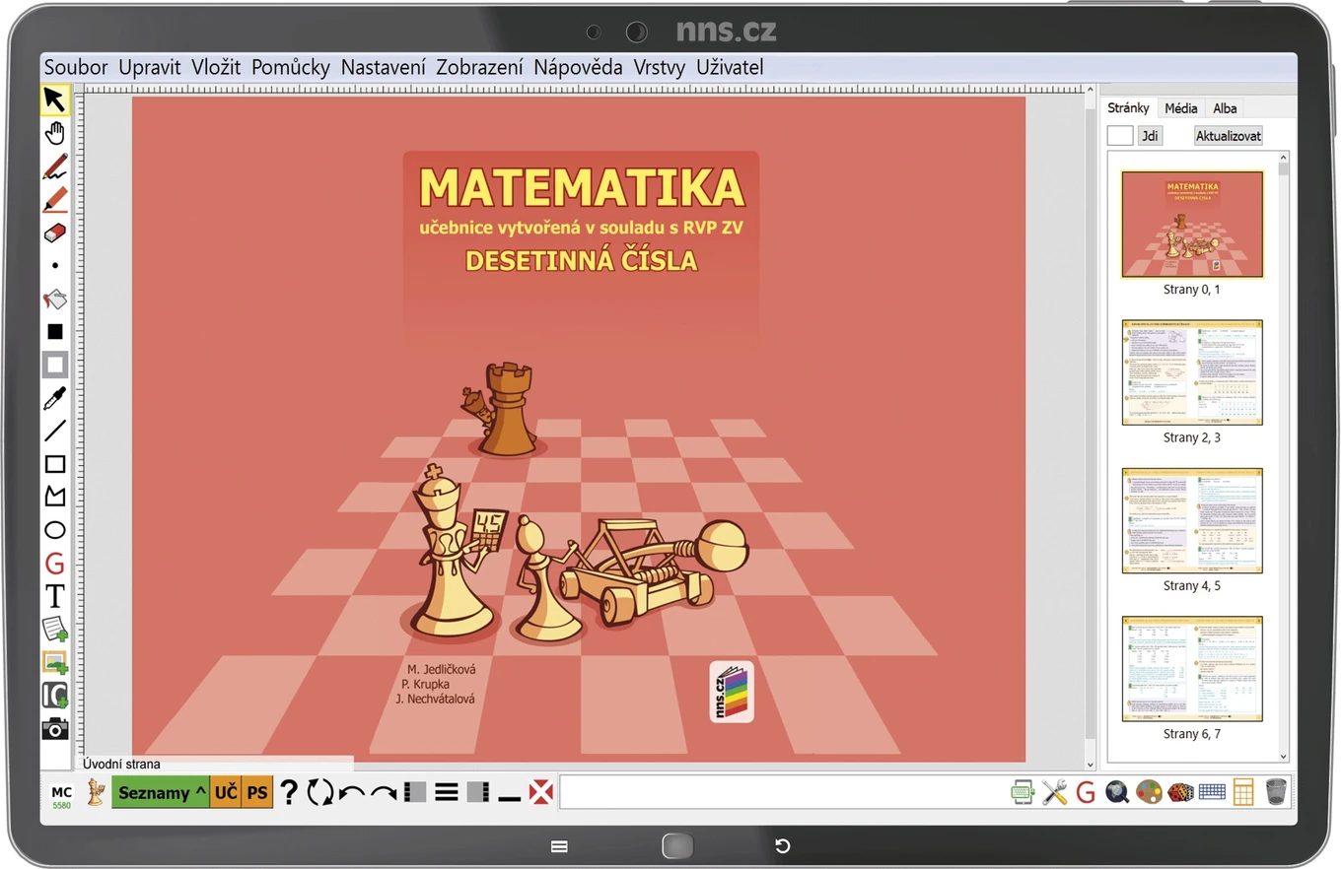The image size is (1341, 869).
Task: Open the Strany 4, 5 thumbnail
Action: click(1192, 520)
